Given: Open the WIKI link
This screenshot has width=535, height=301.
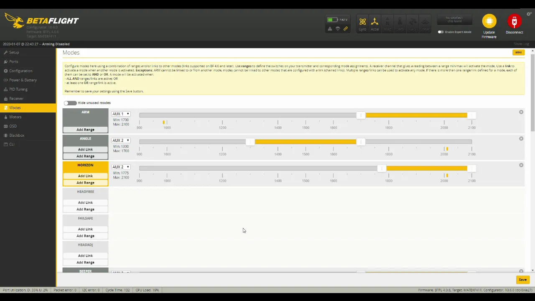Looking at the screenshot, I should 518,53.
